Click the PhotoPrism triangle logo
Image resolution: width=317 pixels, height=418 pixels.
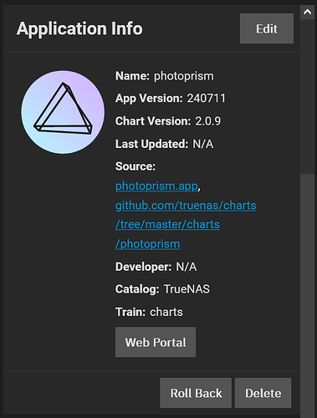(63, 112)
